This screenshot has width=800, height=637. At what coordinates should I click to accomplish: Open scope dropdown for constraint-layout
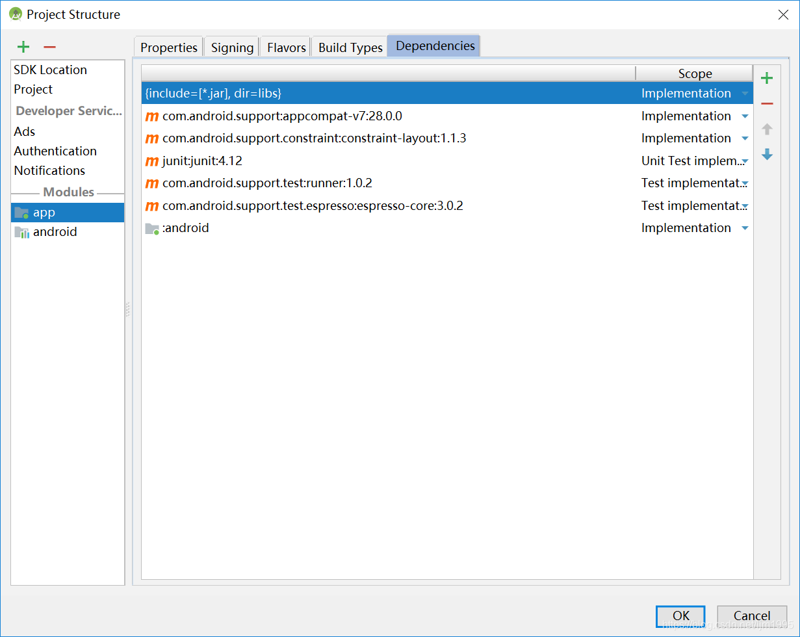745,138
